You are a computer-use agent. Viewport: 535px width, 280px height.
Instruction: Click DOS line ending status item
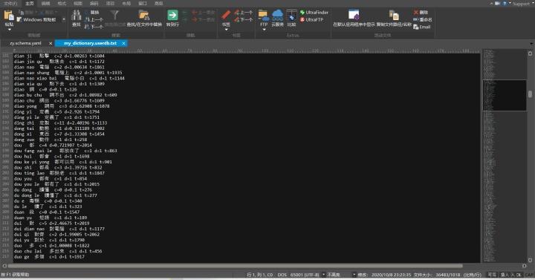tap(282, 275)
